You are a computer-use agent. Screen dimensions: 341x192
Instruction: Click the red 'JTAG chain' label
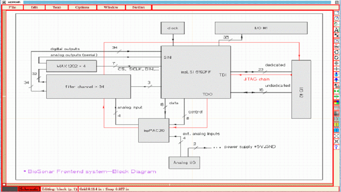pyautogui.click(x=257, y=79)
